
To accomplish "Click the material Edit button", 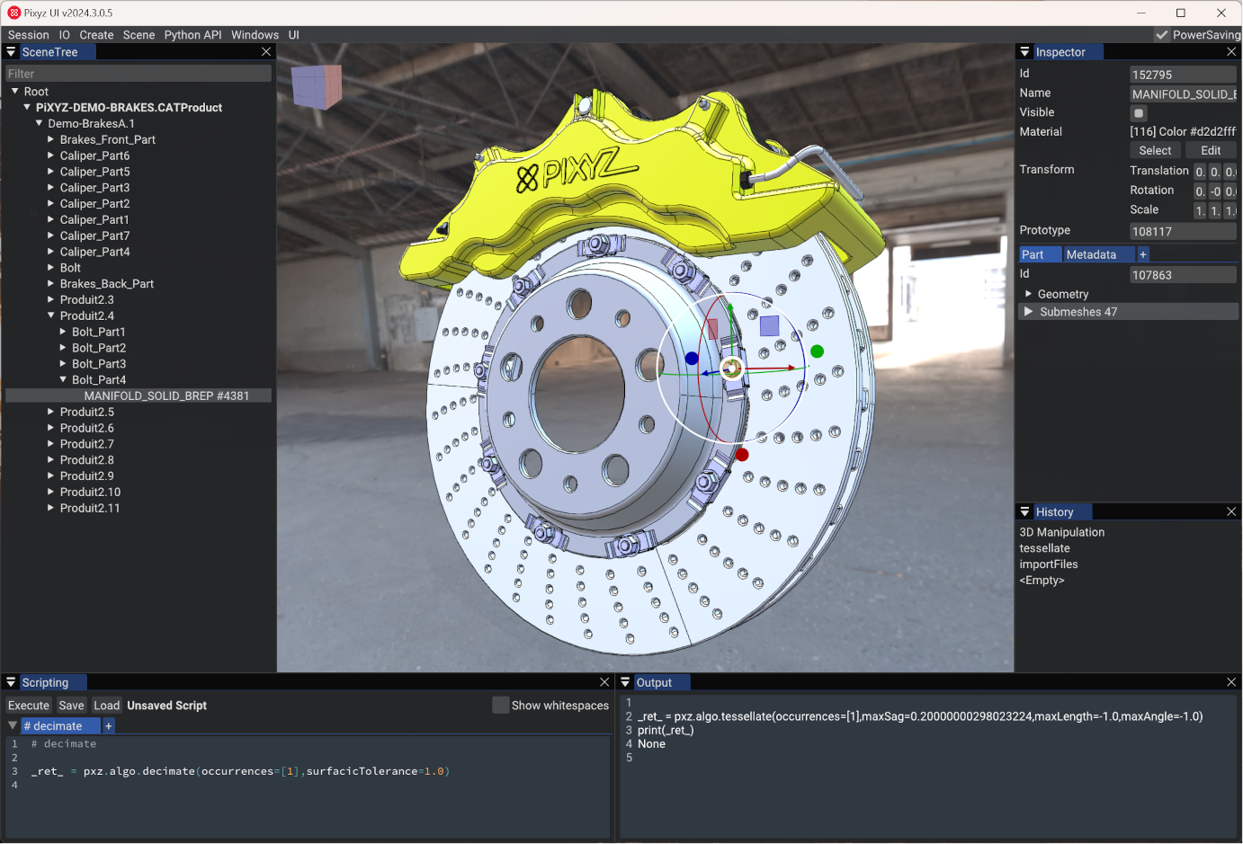I will (x=1211, y=151).
